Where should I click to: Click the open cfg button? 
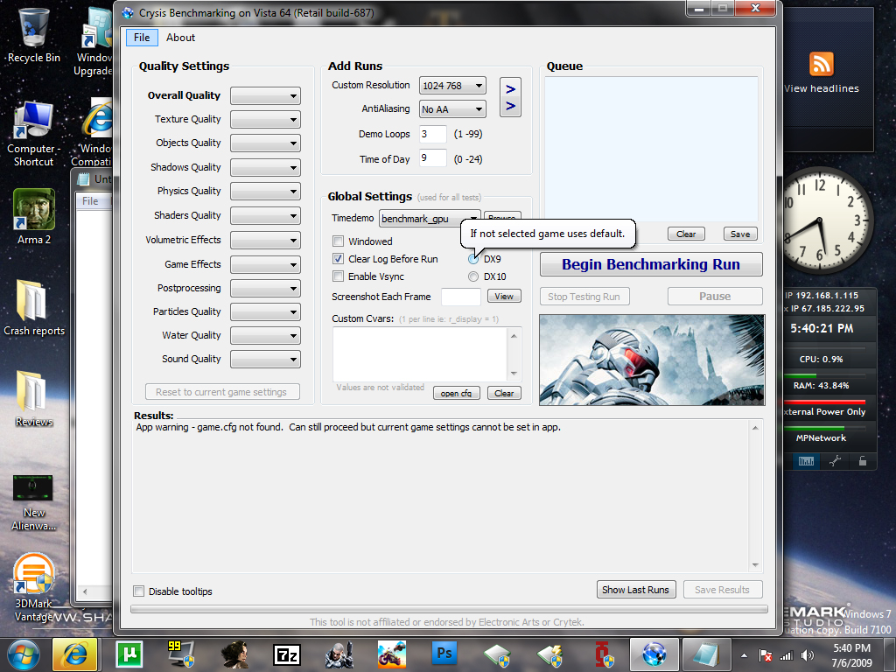(456, 393)
